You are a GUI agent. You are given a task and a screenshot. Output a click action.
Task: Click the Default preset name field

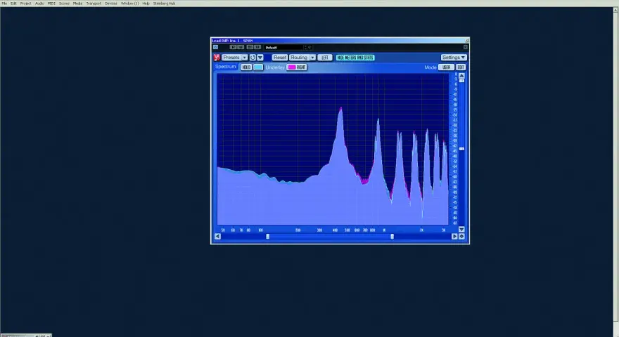(284, 47)
